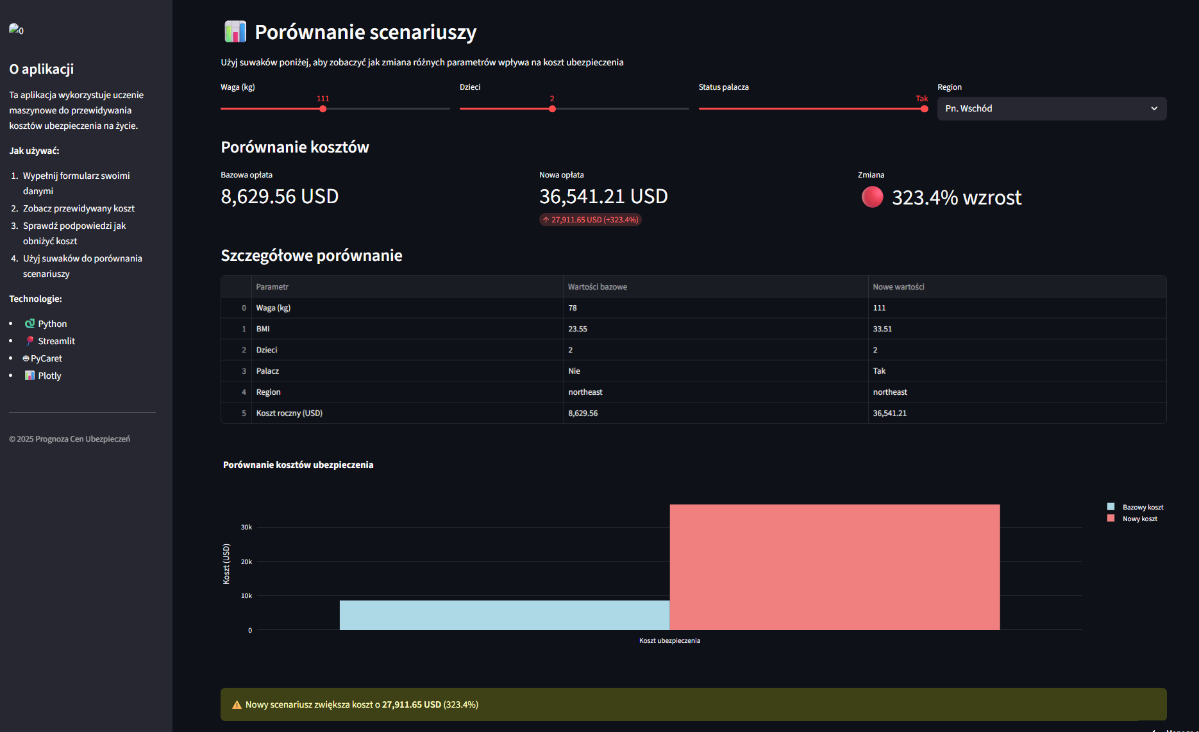Click the Status palacza slider handle at Tak
This screenshot has width=1199, height=732.
point(924,109)
